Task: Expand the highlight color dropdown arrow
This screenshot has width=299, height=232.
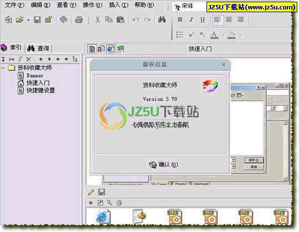Action: click(240, 35)
